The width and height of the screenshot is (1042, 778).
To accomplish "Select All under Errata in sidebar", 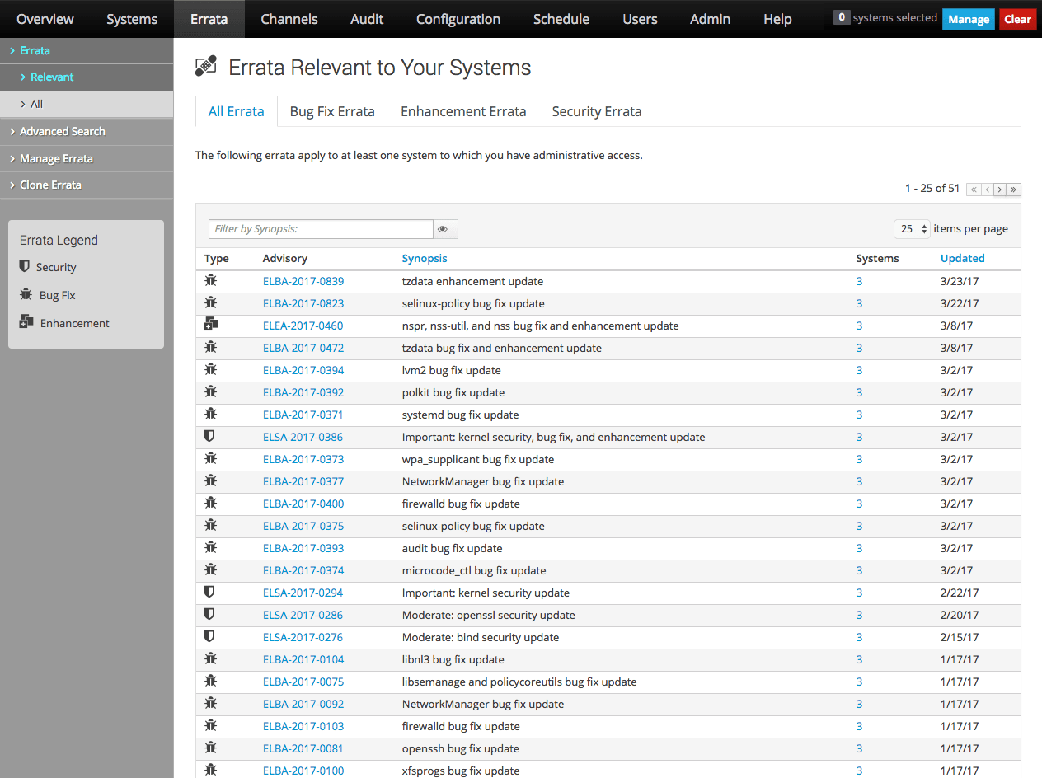I will (x=87, y=104).
